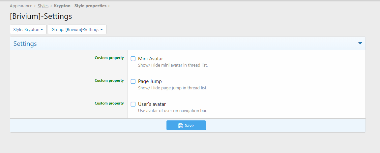Click the User's avatar label text
Viewport: 380px width, 153px height.
(x=152, y=104)
